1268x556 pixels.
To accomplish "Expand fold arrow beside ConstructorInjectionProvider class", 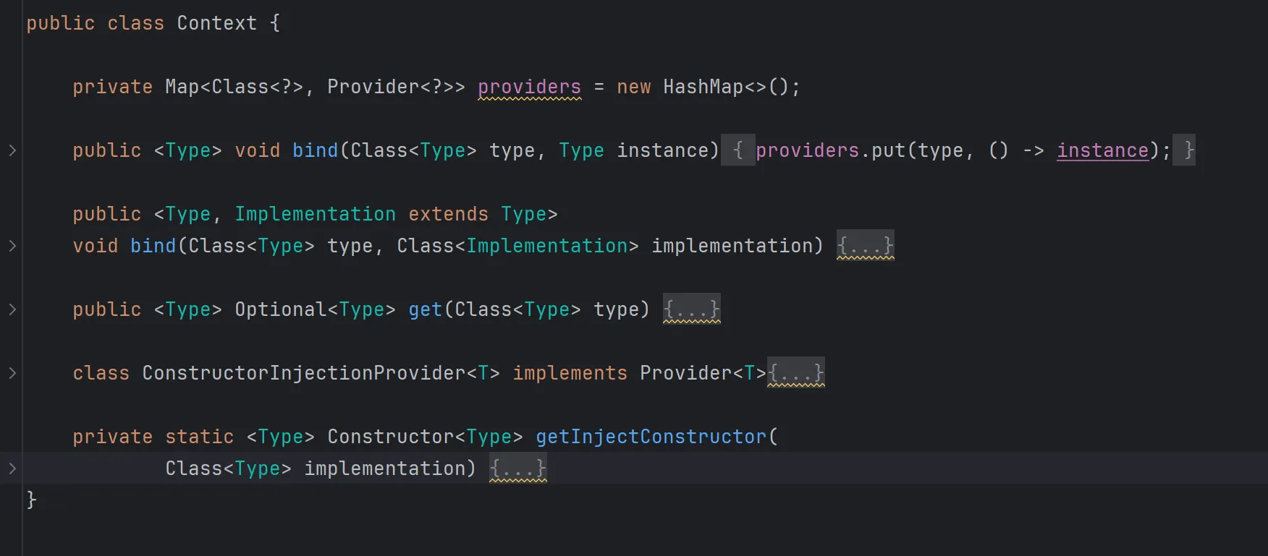I will click(x=12, y=373).
